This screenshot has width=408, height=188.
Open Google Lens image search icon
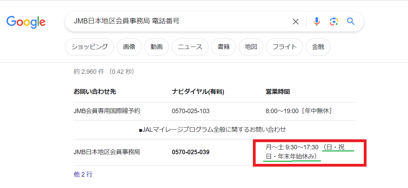pos(334,21)
